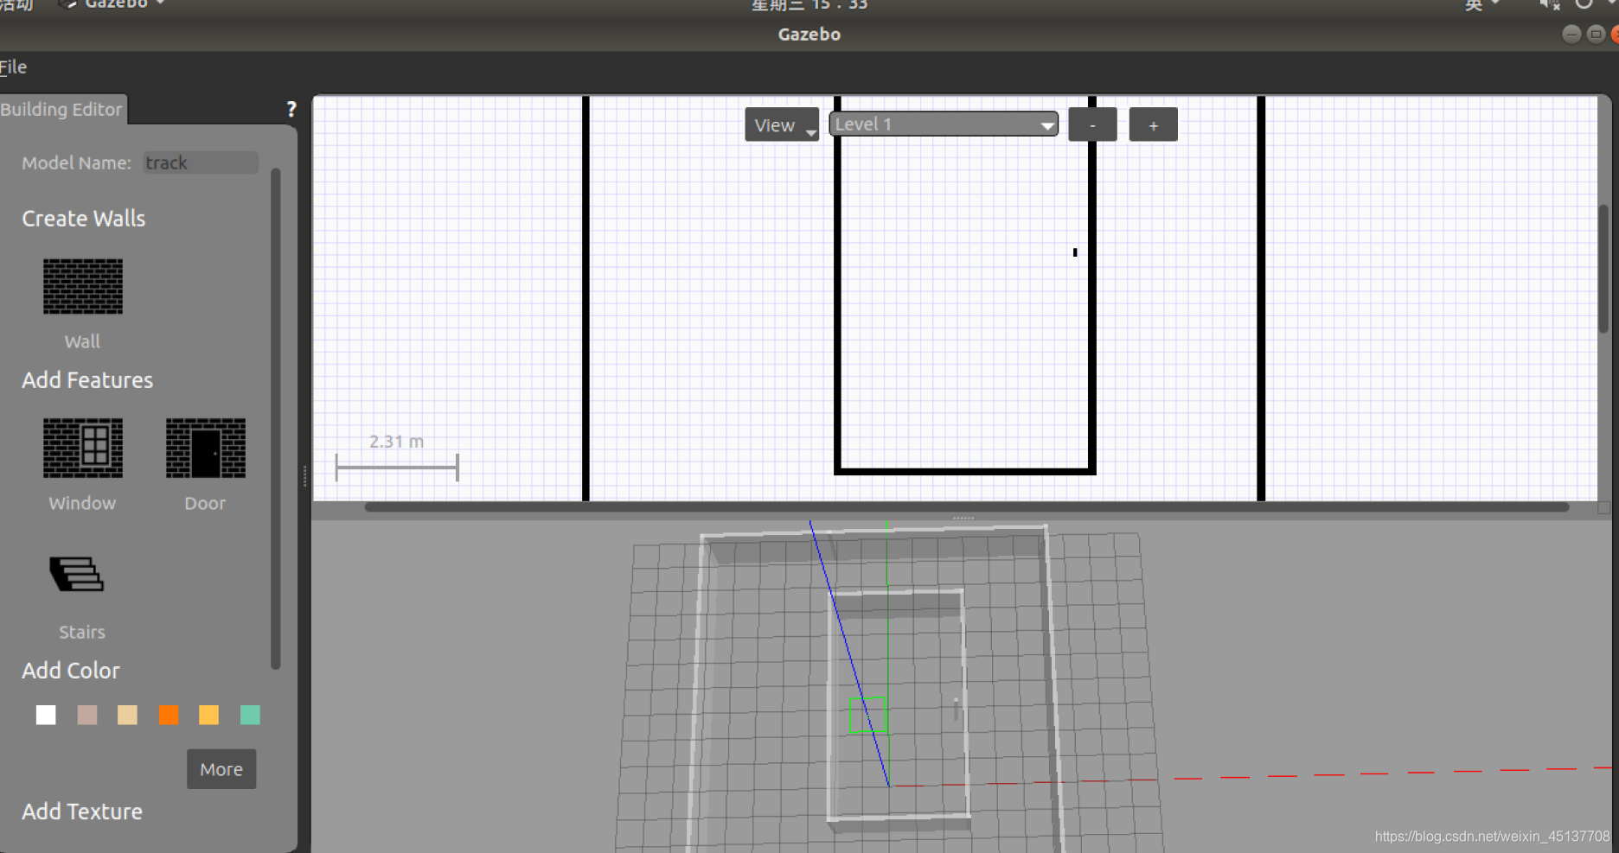Click the 2D view vertical scrollbar
1619x853 pixels.
coord(1603,269)
